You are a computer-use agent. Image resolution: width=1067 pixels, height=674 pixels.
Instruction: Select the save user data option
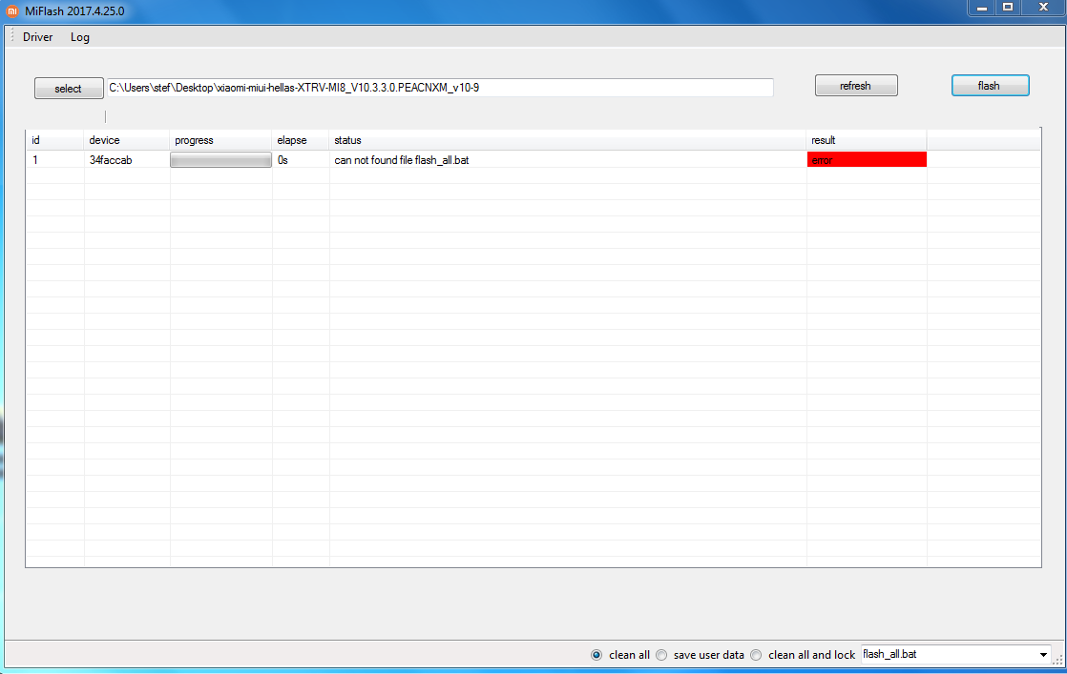pos(661,655)
